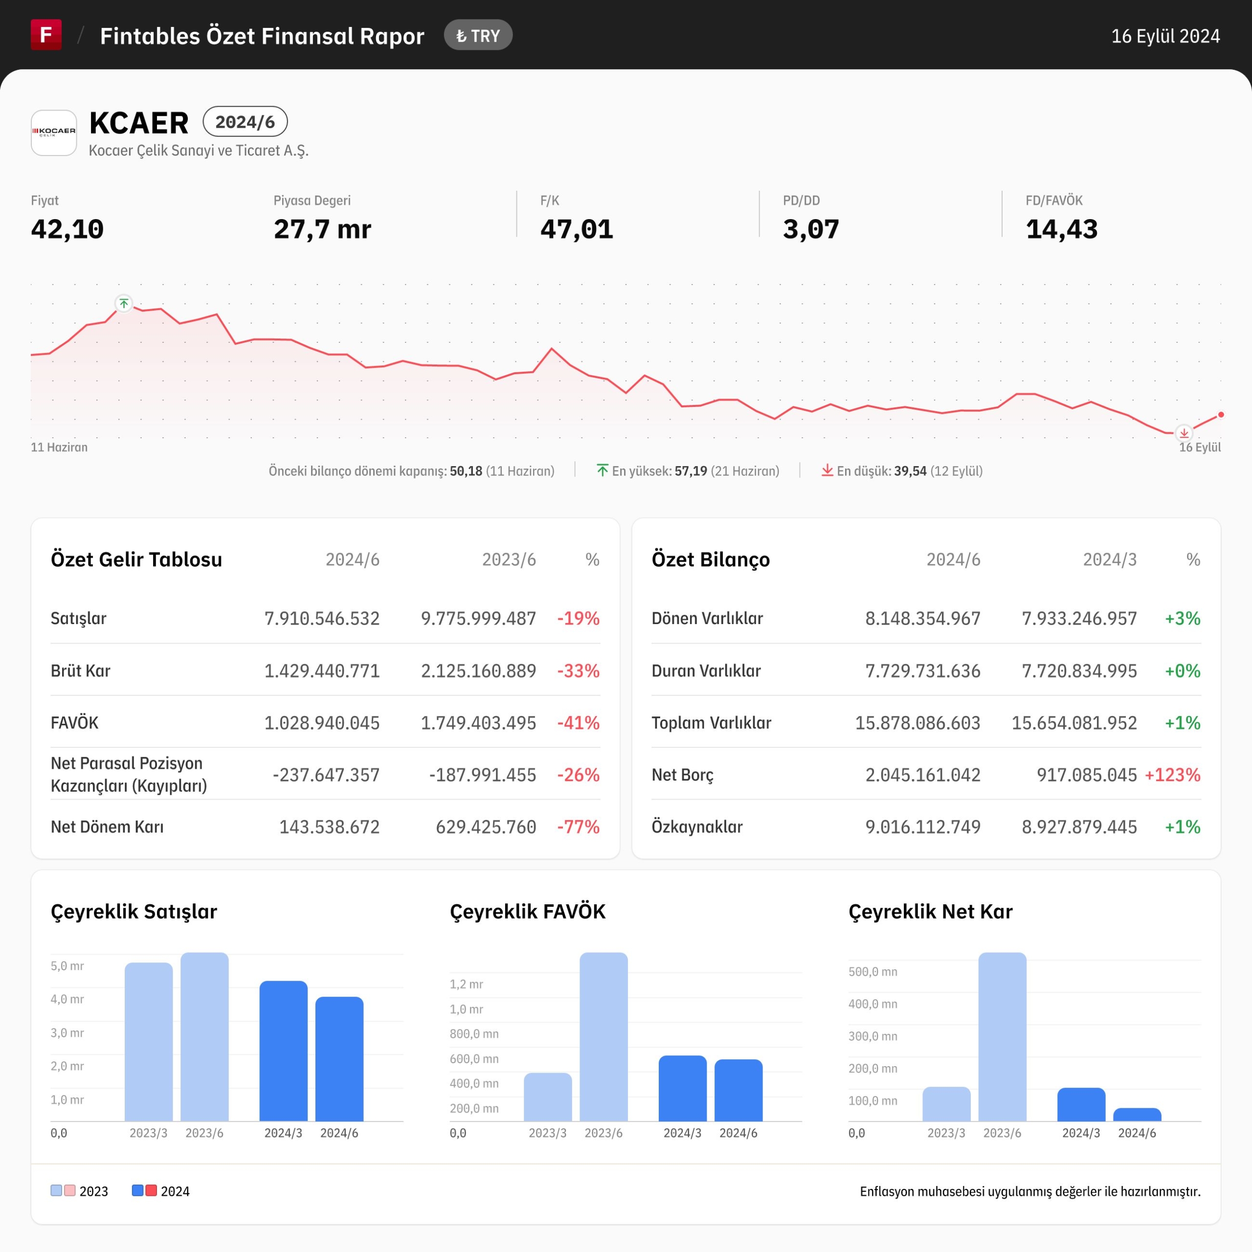Click the 2023/6 bar in Çeyreklik Satışlar
The width and height of the screenshot is (1252, 1252).
[x=204, y=1037]
